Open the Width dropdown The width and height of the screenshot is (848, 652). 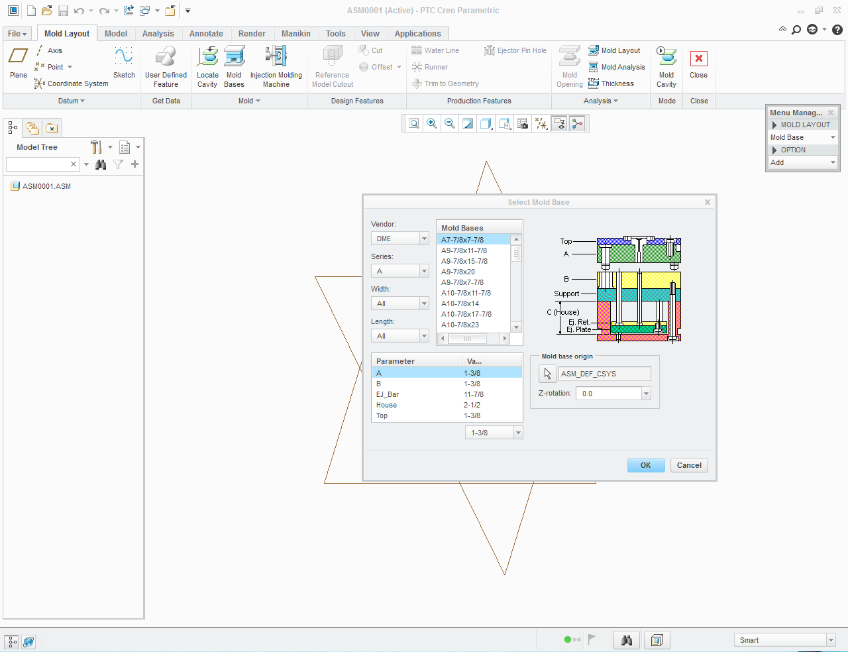[400, 303]
